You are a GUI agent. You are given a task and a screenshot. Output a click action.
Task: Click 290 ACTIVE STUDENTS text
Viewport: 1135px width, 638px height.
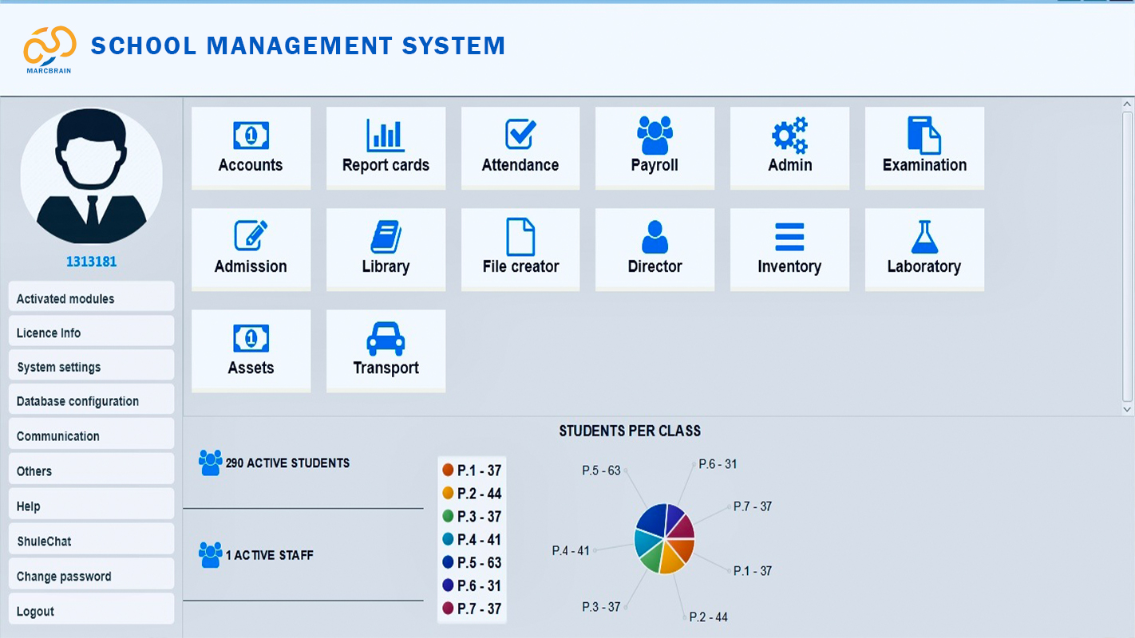tap(287, 463)
